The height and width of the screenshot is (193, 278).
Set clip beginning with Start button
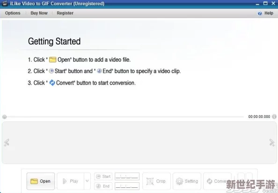pos(103,177)
